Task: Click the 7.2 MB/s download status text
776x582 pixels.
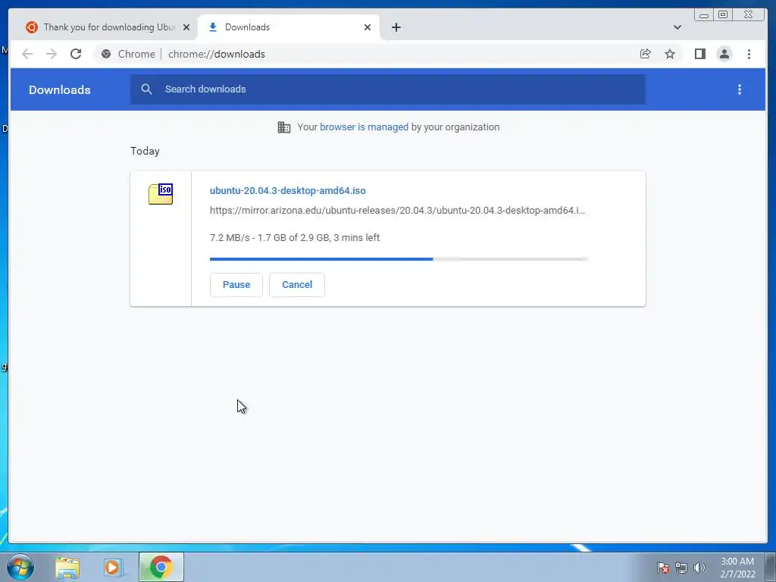Action: pyautogui.click(x=295, y=237)
